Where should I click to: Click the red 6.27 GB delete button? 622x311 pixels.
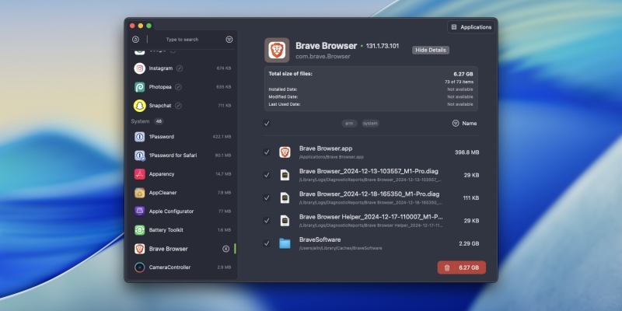(x=462, y=267)
